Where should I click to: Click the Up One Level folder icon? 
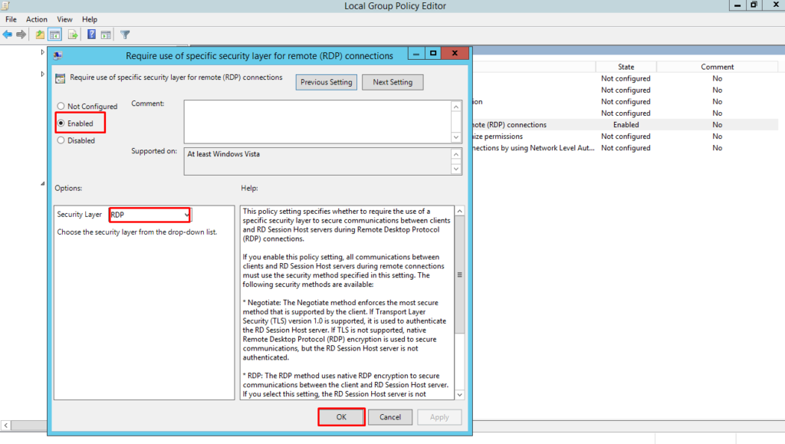41,35
